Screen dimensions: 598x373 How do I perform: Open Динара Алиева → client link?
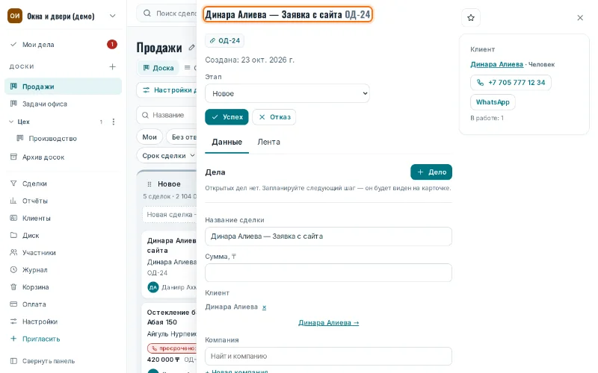[328, 323]
